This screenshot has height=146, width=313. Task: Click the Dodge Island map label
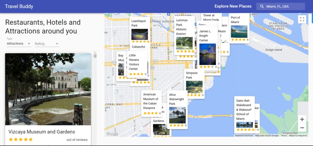[274, 50]
